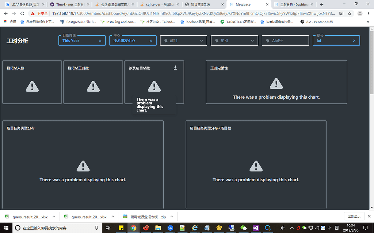
Task: Download data from the 涉及项目总数 card
Action: [x=175, y=68]
